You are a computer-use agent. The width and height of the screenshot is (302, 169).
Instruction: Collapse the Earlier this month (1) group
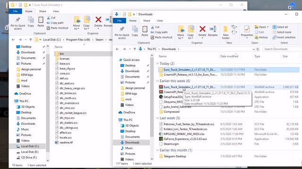(x=158, y=150)
